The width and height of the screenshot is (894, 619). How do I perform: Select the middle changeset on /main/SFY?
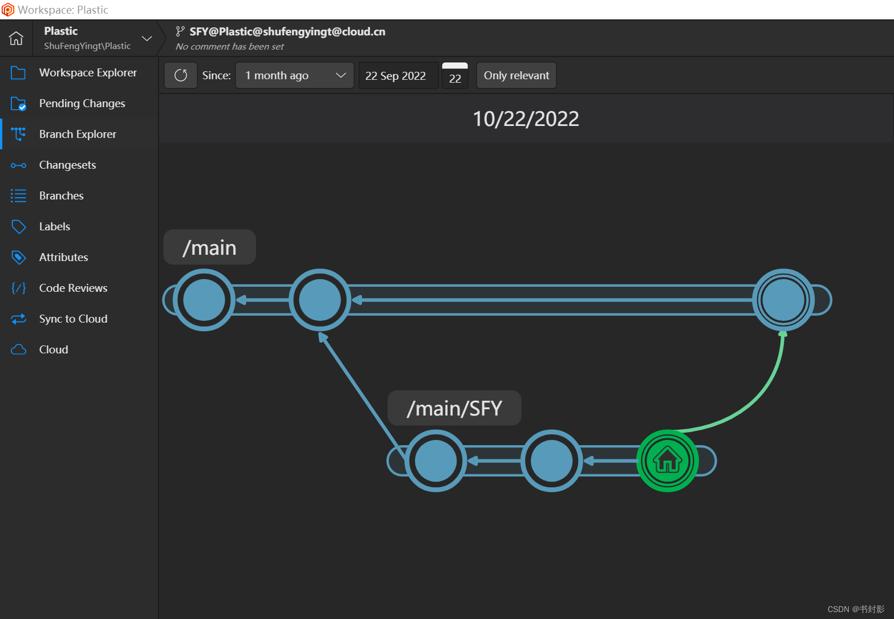click(x=552, y=461)
